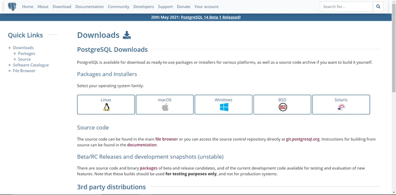Click the '3rd party distributions' heading

click(111, 187)
